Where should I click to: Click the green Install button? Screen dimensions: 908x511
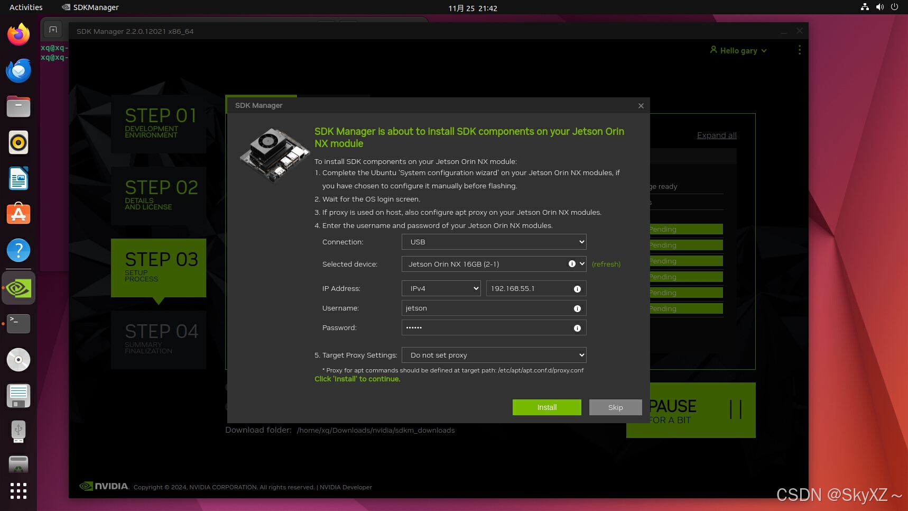click(x=547, y=407)
